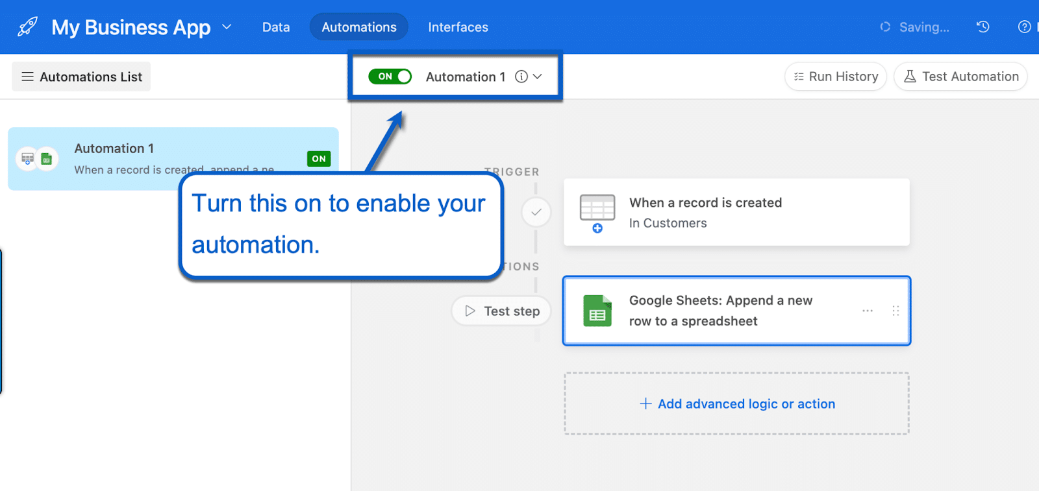Image resolution: width=1039 pixels, height=491 pixels.
Task: Click the trigger checkmark status circle
Action: coord(536,212)
